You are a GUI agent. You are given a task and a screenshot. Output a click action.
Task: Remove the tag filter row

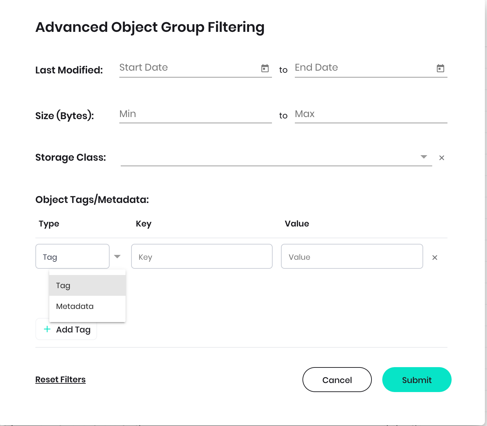435,257
